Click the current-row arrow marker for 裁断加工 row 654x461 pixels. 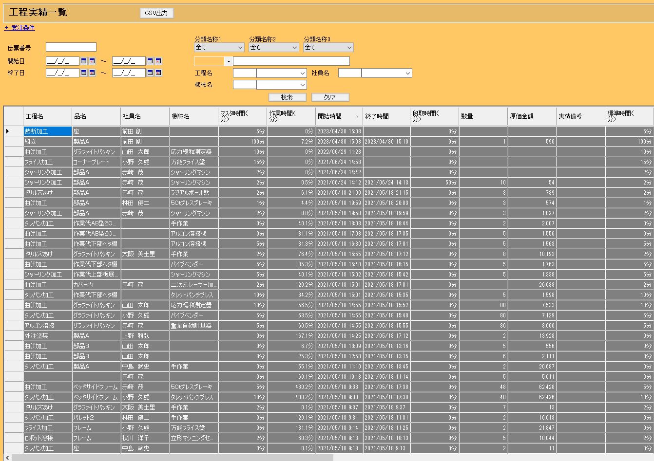(8, 131)
